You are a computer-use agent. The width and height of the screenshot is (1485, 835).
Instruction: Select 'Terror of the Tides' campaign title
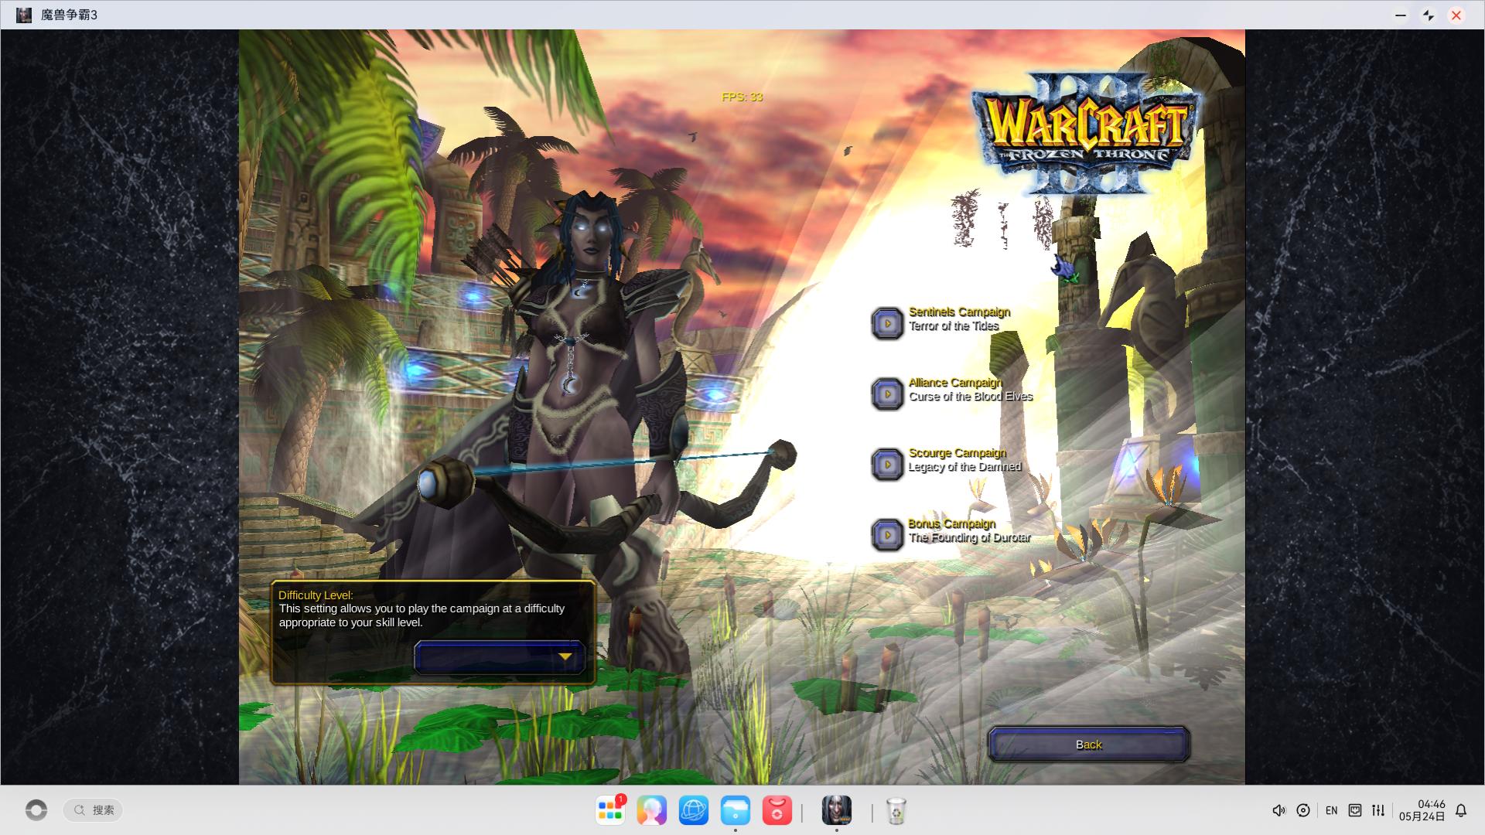(954, 326)
